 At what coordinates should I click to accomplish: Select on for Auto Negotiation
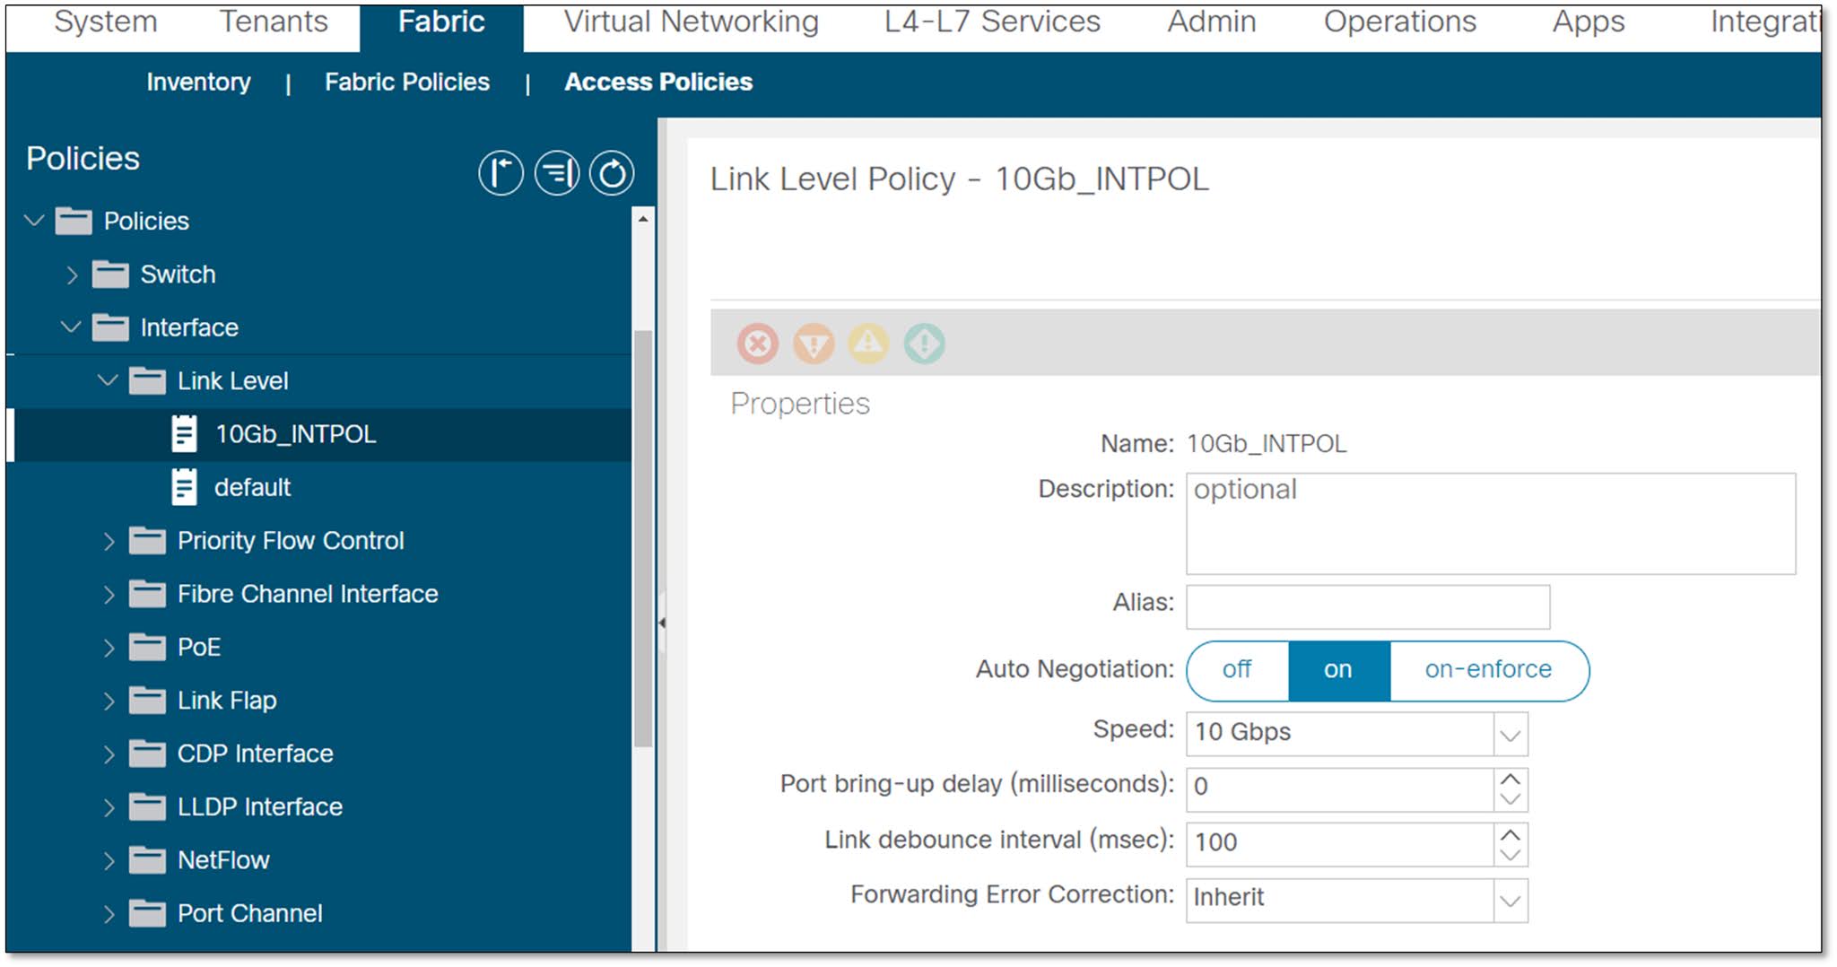[x=1337, y=669]
